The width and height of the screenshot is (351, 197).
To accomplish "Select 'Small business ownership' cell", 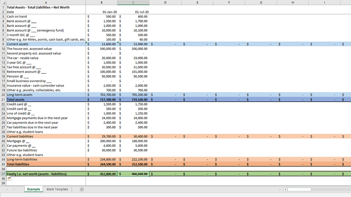I will pos(46,81).
